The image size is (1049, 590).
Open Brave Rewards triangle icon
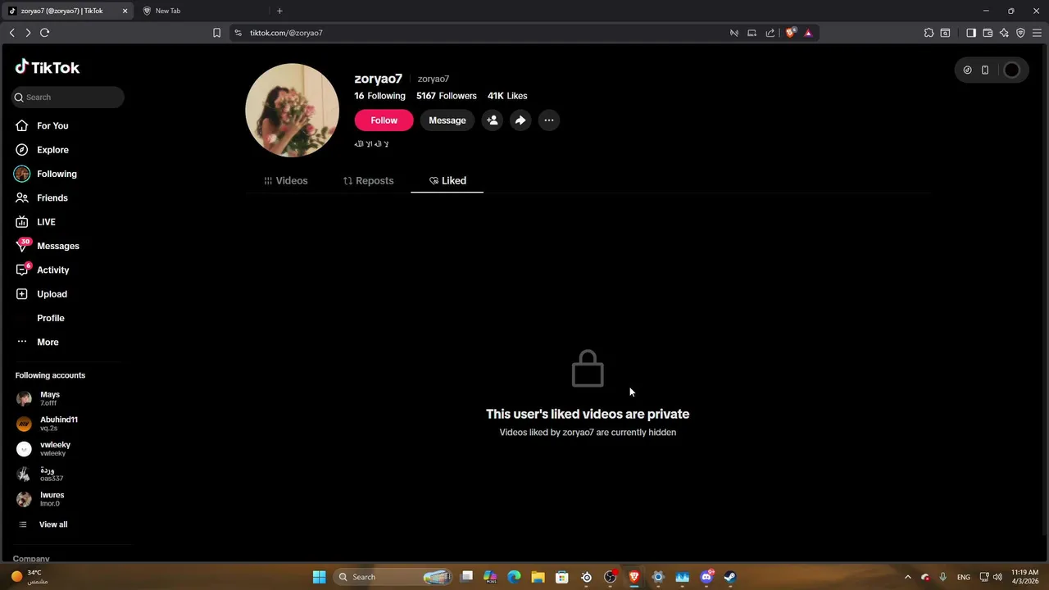coord(808,33)
